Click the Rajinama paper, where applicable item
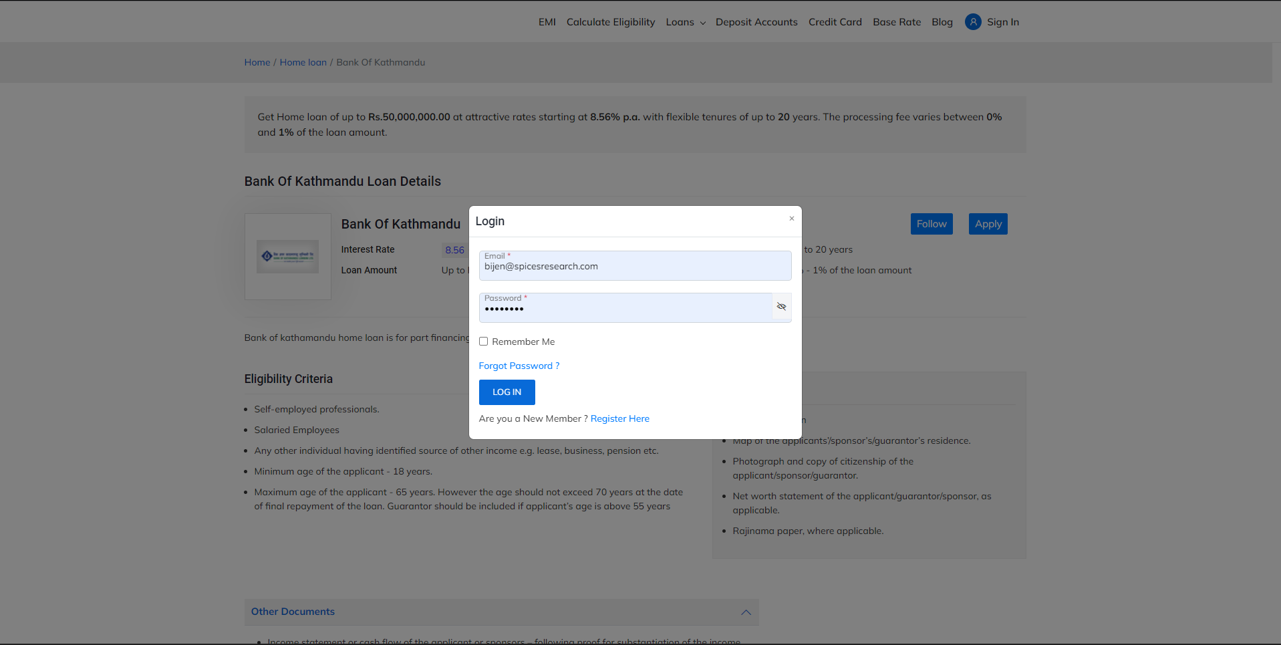Screen dimensions: 1281x645 [x=808, y=531]
